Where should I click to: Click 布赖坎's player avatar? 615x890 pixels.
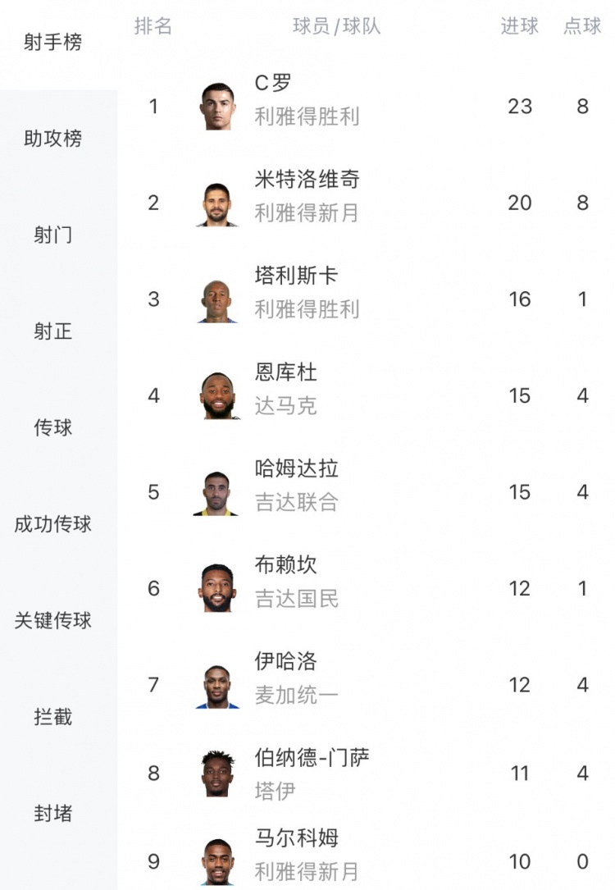pyautogui.click(x=217, y=589)
